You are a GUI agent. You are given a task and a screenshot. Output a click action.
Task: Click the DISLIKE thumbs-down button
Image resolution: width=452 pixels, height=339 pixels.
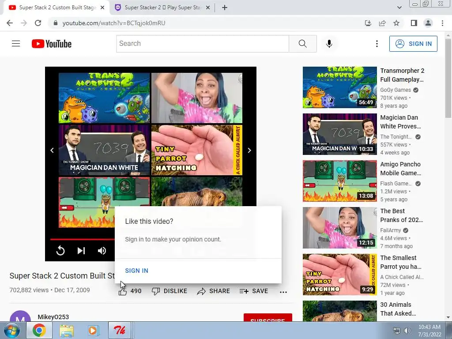[169, 291]
